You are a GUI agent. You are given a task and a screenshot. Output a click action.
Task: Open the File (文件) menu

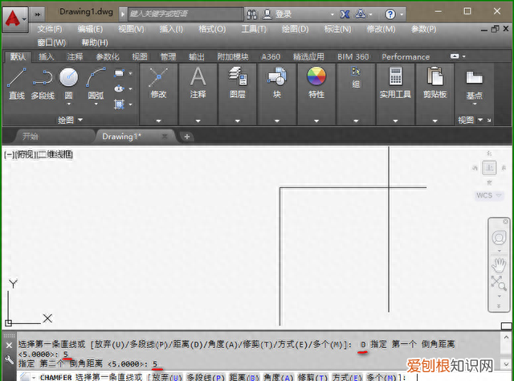[x=50, y=29]
